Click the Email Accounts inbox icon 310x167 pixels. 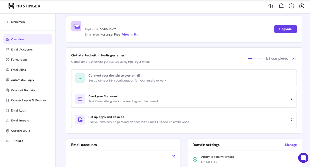[x=8, y=50]
